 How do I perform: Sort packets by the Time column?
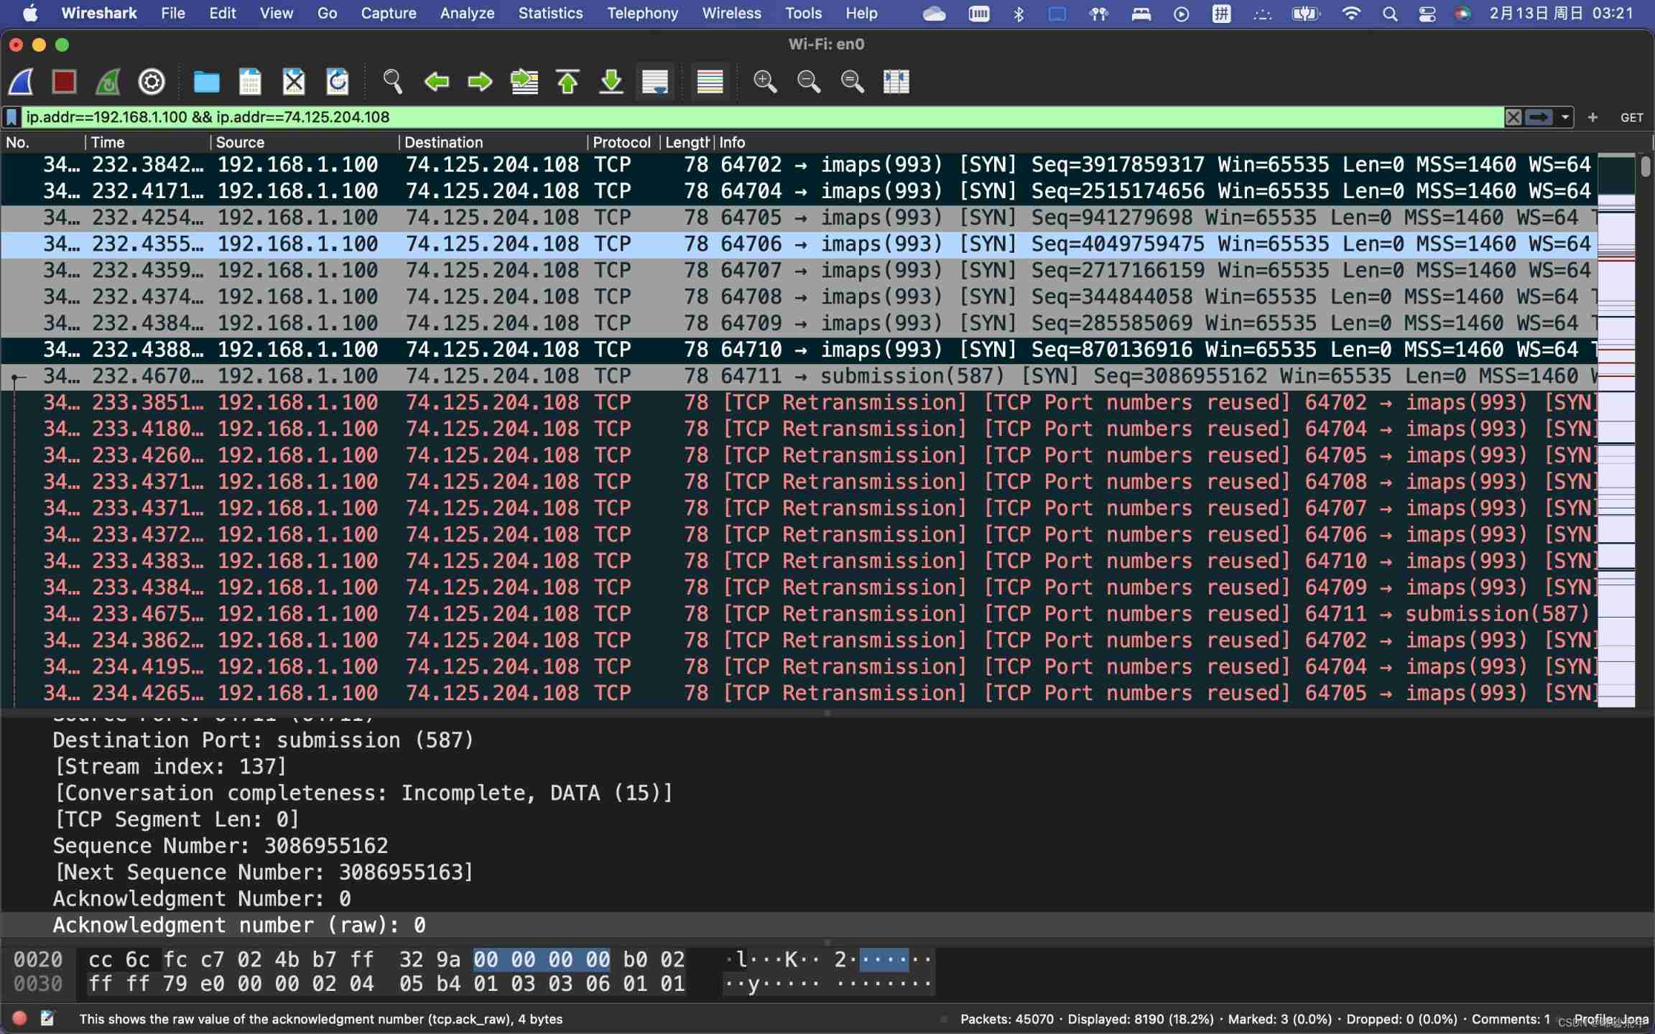pyautogui.click(x=148, y=142)
